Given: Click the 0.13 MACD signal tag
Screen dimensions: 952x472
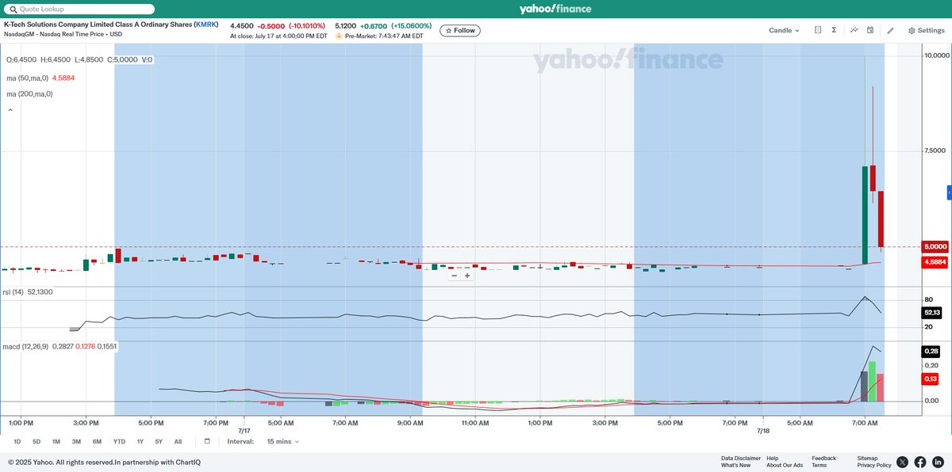Looking at the screenshot, I should click(x=931, y=379).
